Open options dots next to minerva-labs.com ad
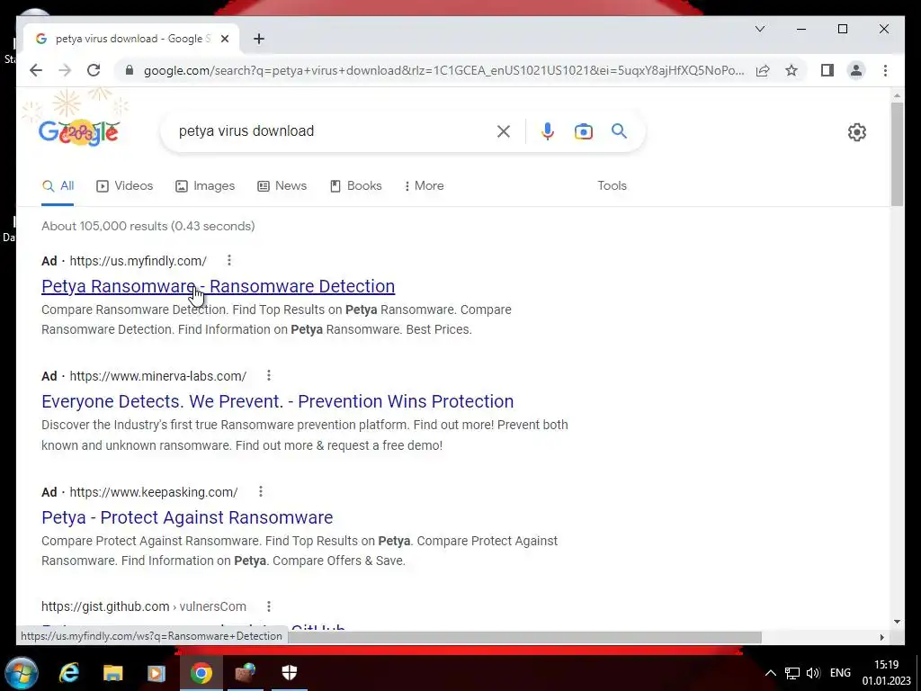 [268, 375]
